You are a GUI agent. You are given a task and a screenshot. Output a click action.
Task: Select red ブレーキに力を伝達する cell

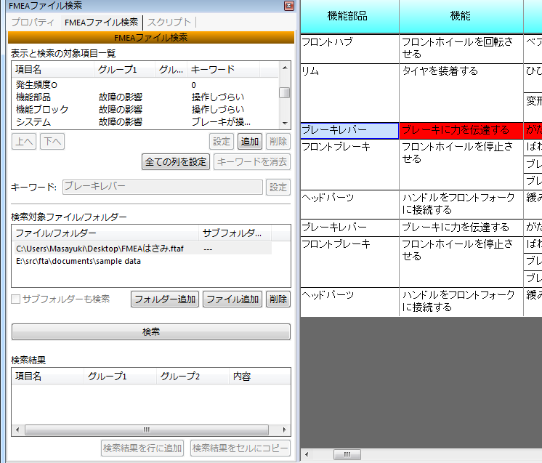[x=461, y=130]
